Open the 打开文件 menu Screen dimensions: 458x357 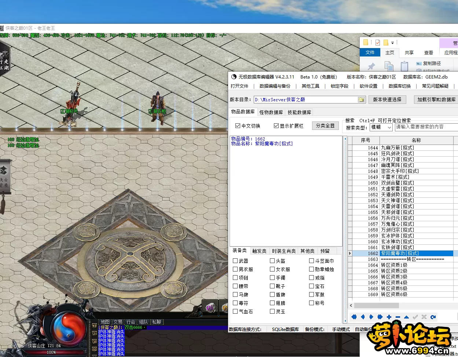click(x=239, y=86)
